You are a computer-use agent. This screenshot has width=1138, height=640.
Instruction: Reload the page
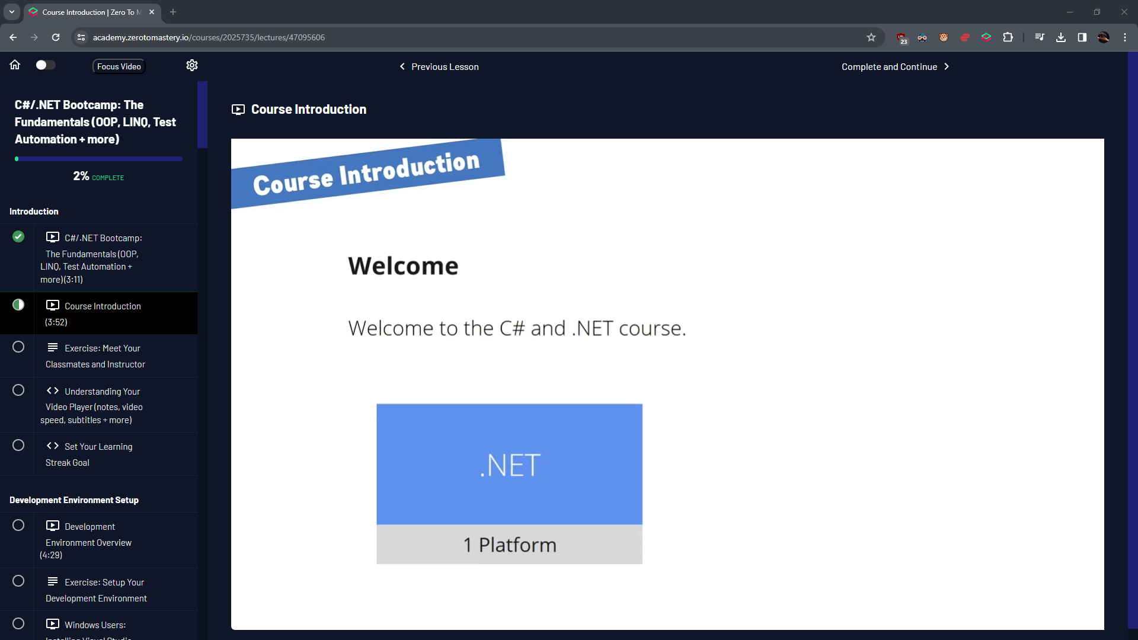pos(56,37)
